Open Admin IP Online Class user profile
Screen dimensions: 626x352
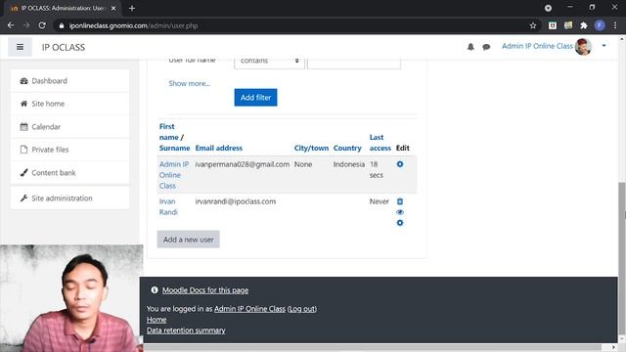pos(174,175)
